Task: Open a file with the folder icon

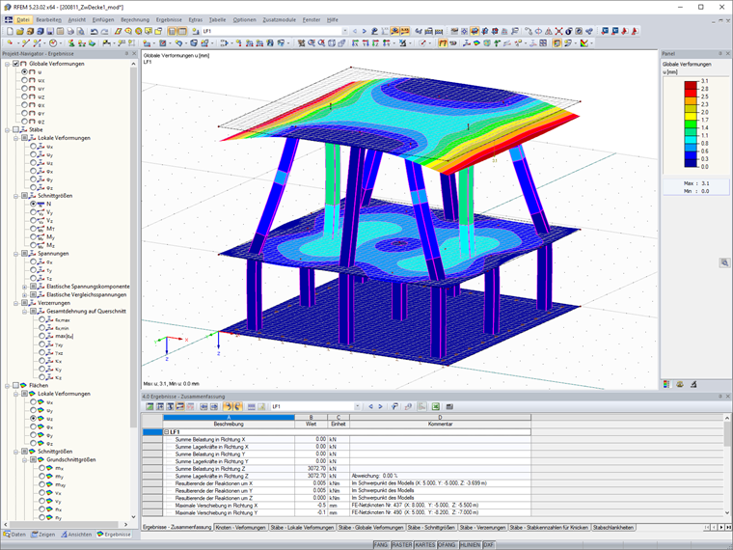Action: tap(19, 31)
